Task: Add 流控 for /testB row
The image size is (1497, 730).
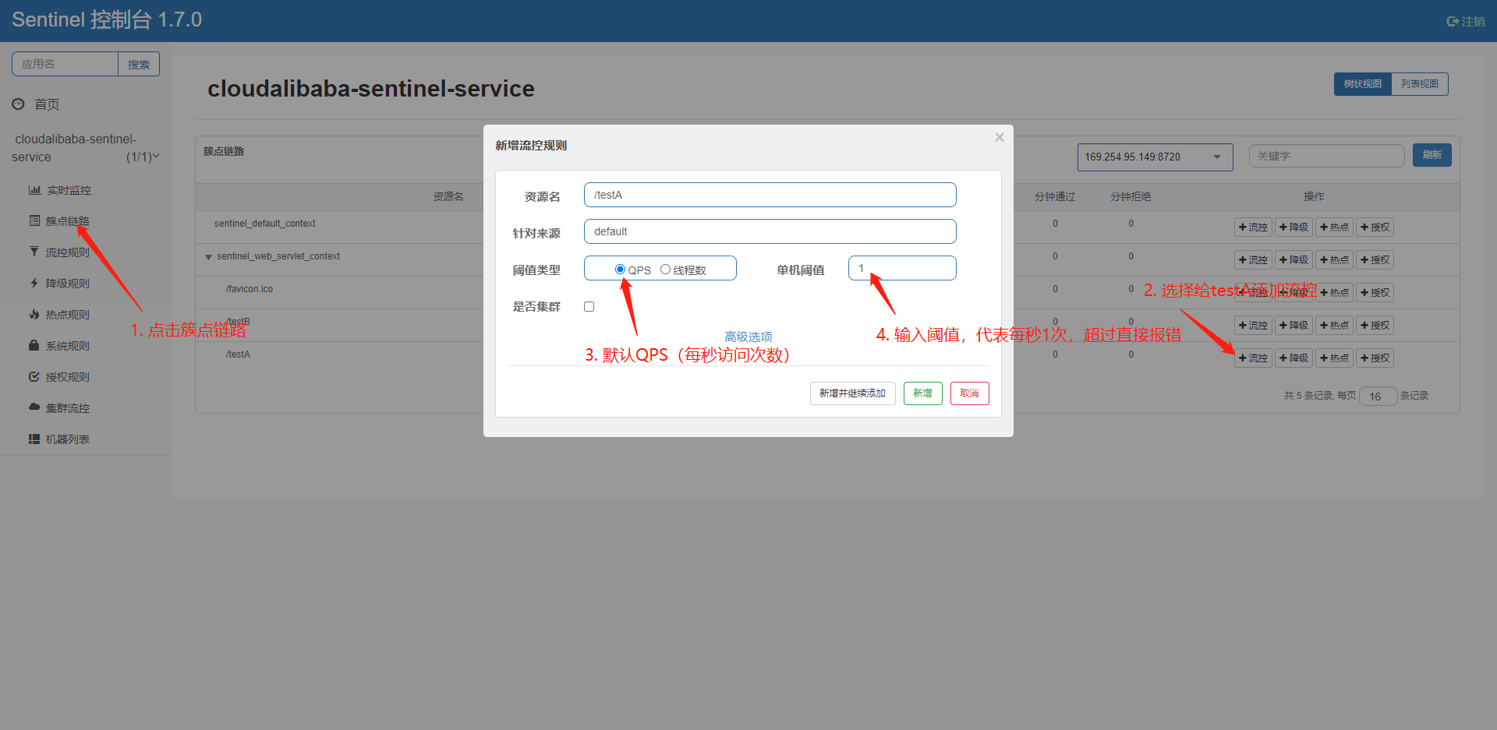Action: pyautogui.click(x=1253, y=326)
